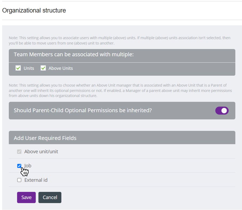Screen dimensions: 242x210
Task: Click the Add User Required Fields header
Action: [x=45, y=138]
